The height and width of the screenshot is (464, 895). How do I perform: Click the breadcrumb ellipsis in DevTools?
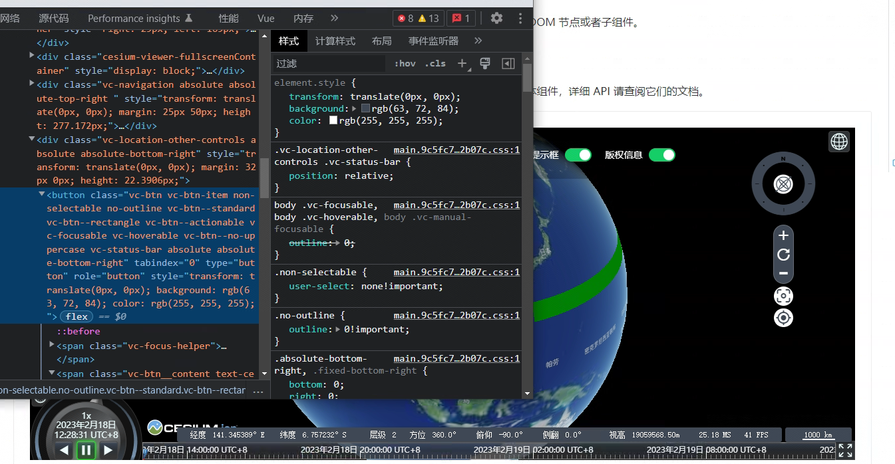pyautogui.click(x=258, y=391)
